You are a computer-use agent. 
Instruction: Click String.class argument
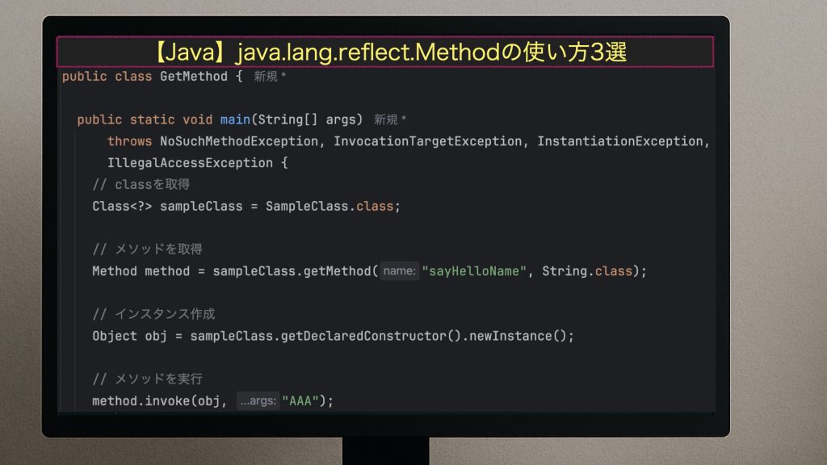587,271
